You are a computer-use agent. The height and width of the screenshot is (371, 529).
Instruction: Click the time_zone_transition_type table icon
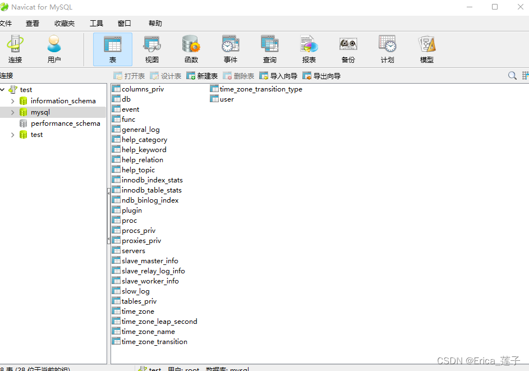tap(214, 89)
